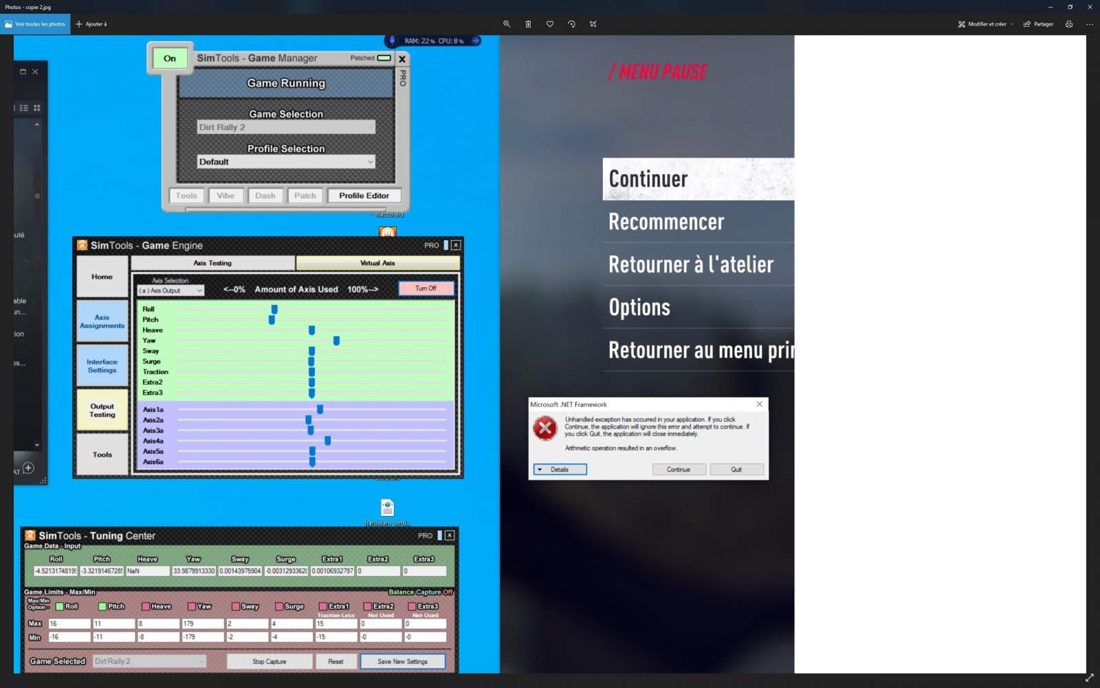Image resolution: width=1100 pixels, height=688 pixels.
Task: Click the Roll axis slider handle
Action: point(274,310)
